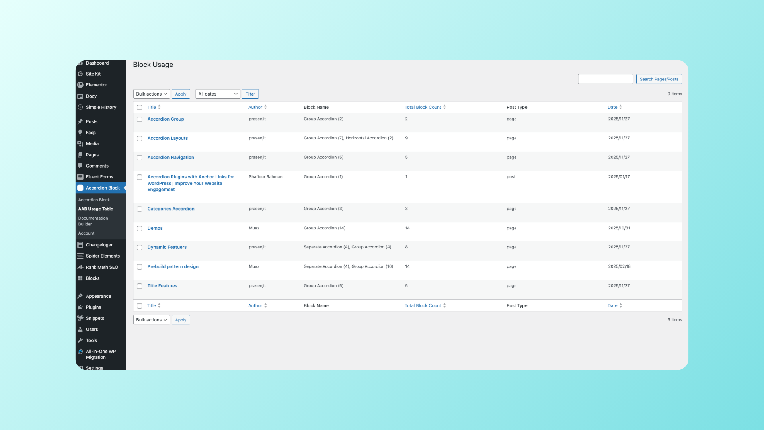The width and height of the screenshot is (764, 430).
Task: Open the Elementor sidebar icon
Action: tap(81, 85)
